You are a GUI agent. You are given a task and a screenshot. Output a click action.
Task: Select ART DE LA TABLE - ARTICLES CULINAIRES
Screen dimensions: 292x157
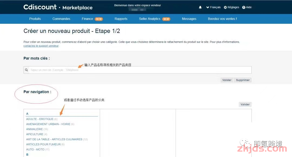(57, 139)
